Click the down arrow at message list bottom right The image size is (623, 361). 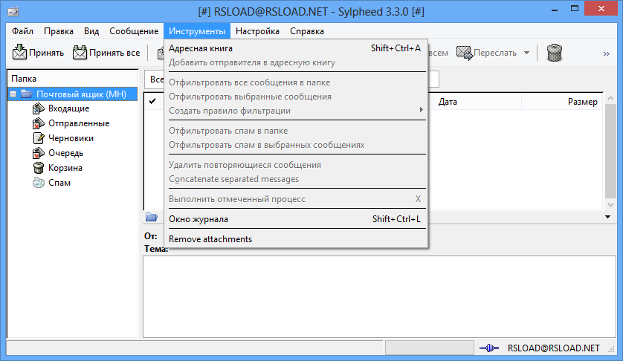tap(607, 217)
